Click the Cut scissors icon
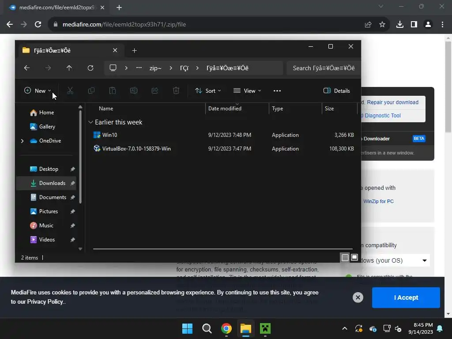 pos(70,91)
